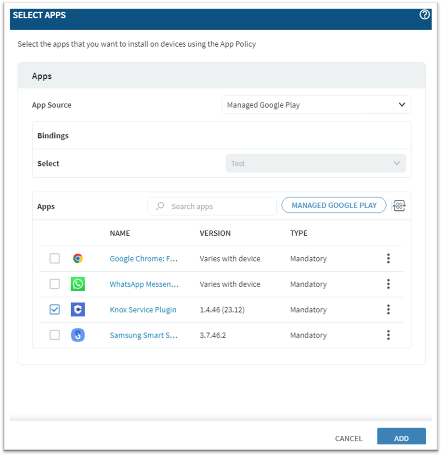Click the Google Chrome app icon
Image resolution: width=442 pixels, height=456 pixels.
(78, 259)
